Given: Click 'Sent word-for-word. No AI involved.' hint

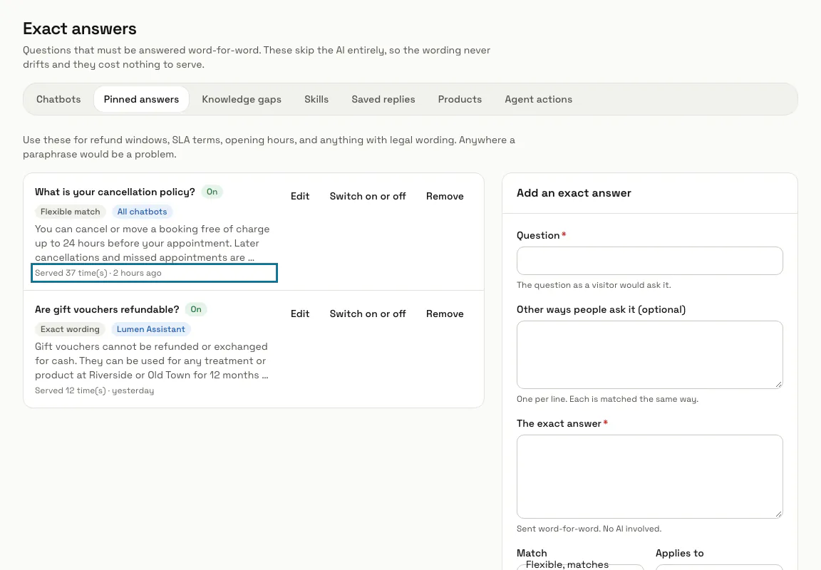Looking at the screenshot, I should click(589, 529).
